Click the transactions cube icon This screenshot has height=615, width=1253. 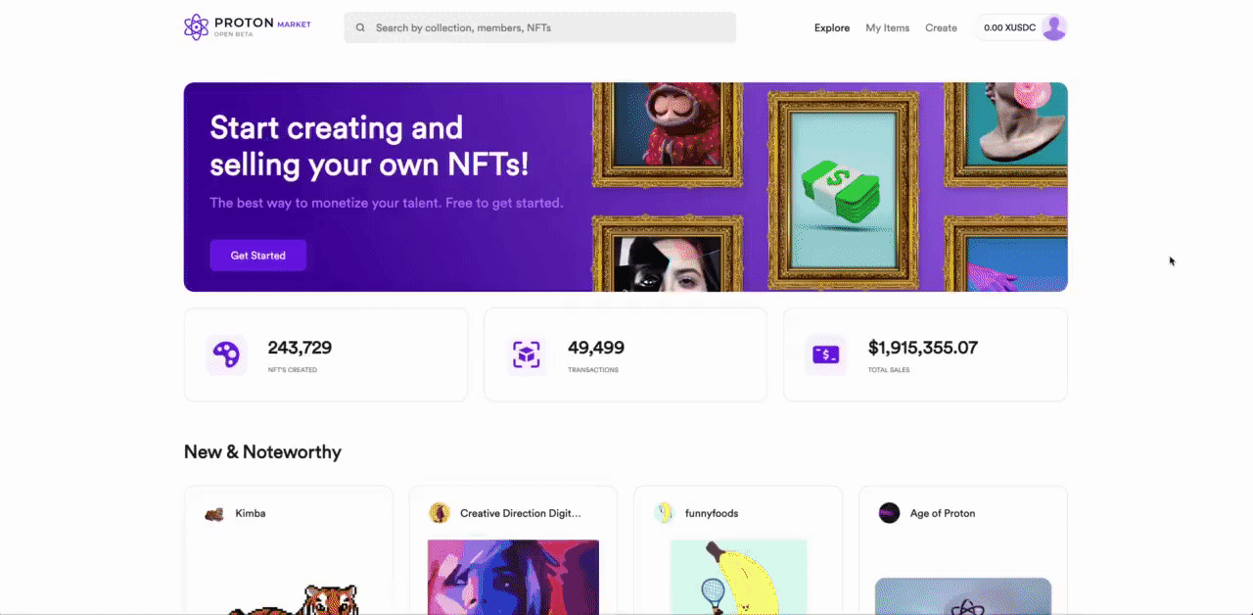527,355
